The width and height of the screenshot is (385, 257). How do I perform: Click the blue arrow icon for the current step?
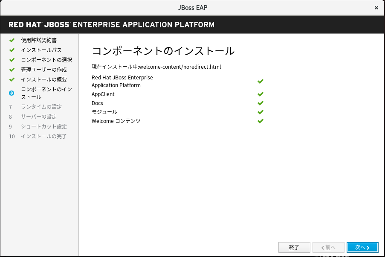pyautogui.click(x=12, y=93)
